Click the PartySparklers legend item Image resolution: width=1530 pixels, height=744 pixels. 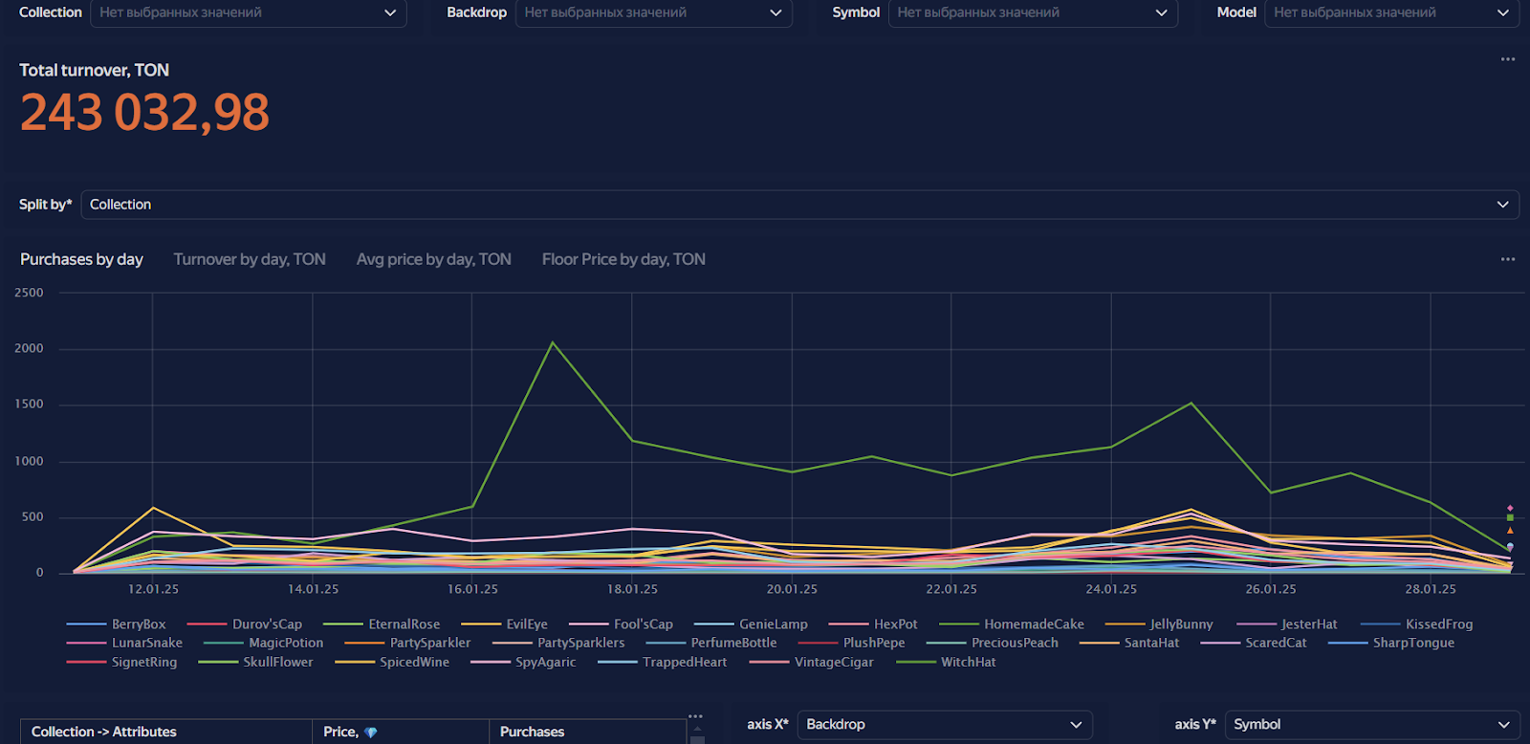[558, 643]
